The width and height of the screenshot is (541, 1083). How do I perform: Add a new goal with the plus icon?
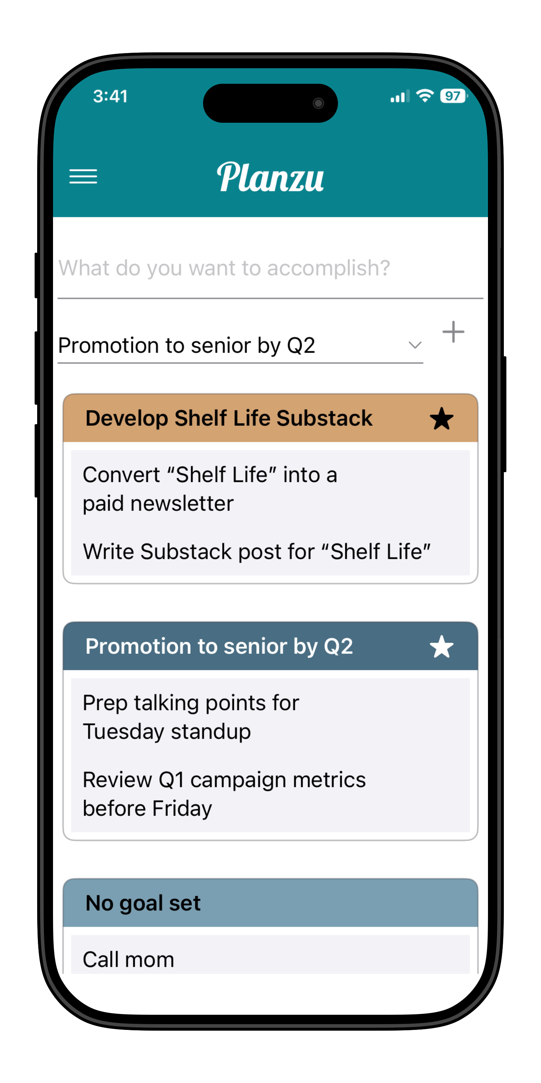coord(453,332)
